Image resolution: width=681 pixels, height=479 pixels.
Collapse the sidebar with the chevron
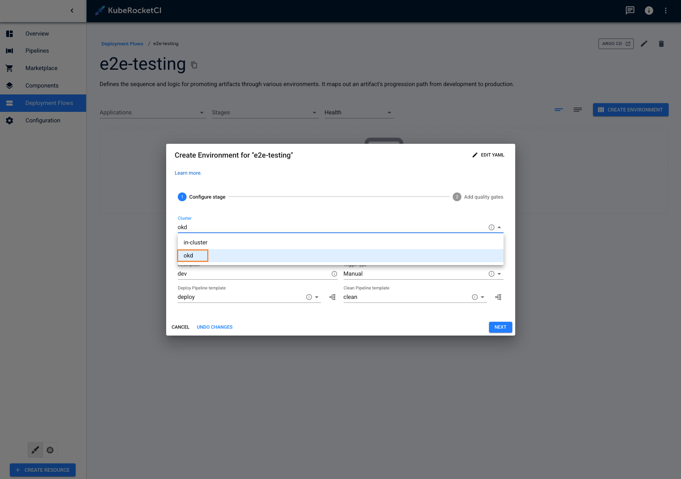(72, 11)
